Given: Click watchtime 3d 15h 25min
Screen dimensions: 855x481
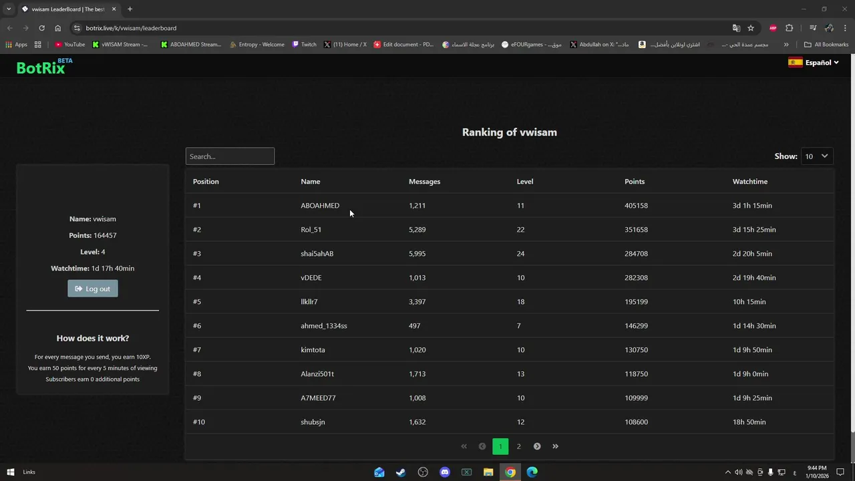Looking at the screenshot, I should point(754,230).
